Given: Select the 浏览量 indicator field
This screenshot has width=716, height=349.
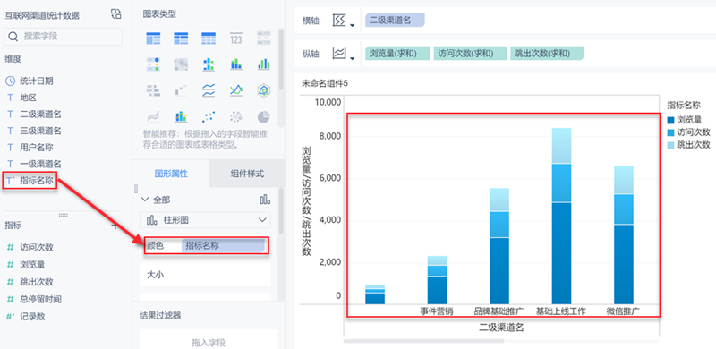Looking at the screenshot, I should (x=32, y=265).
